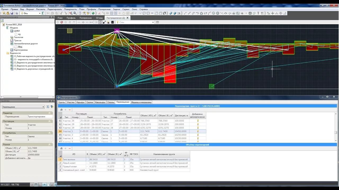
Task: Collapse the 'Редактор' properties section
Action: pos(50,113)
